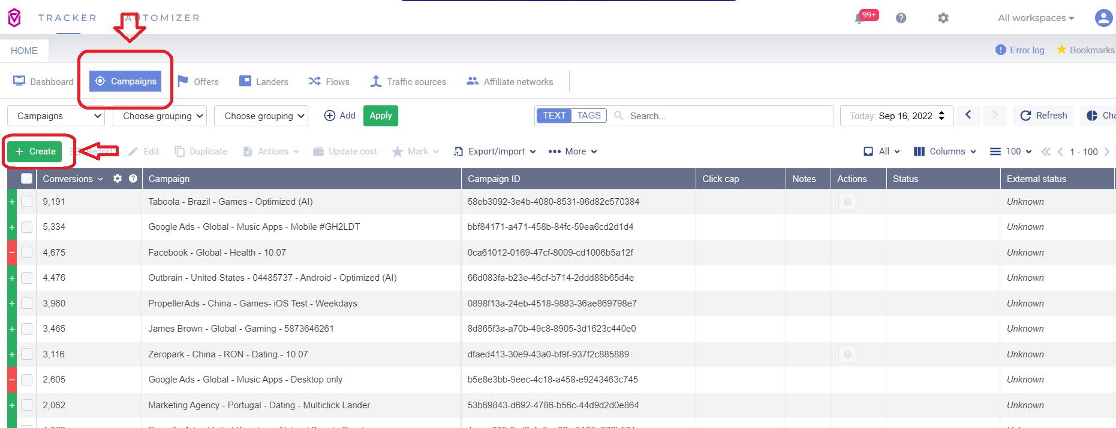Open column settings gear in header
The image size is (1116, 428).
pyautogui.click(x=118, y=178)
